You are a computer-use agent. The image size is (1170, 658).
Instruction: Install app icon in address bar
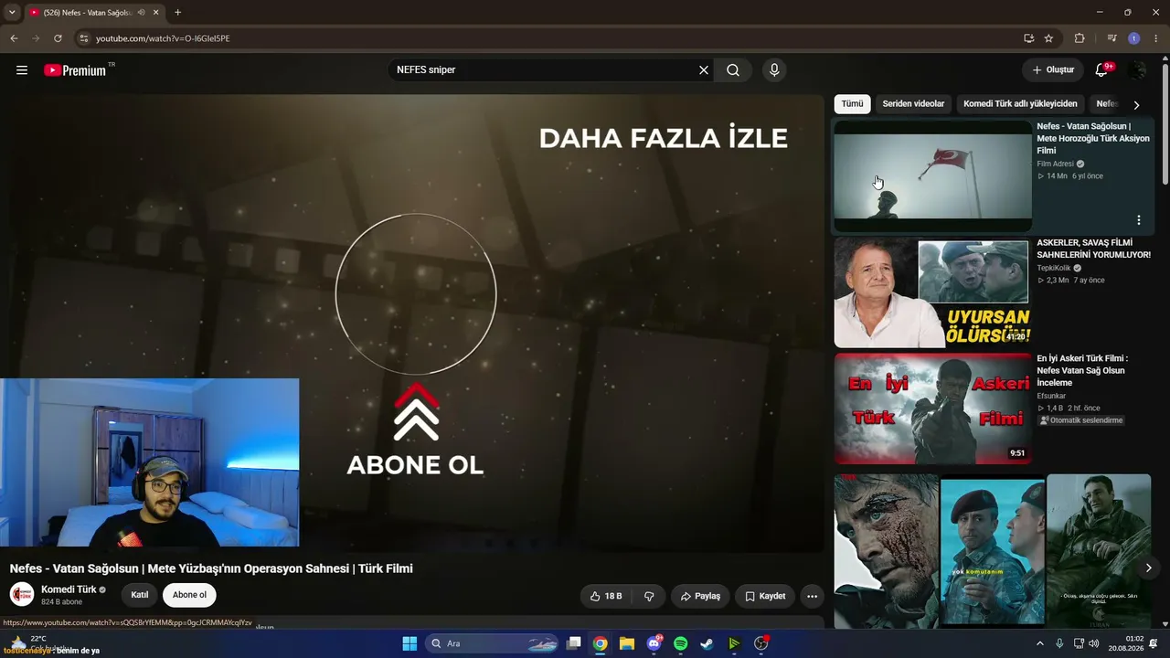[1029, 38]
